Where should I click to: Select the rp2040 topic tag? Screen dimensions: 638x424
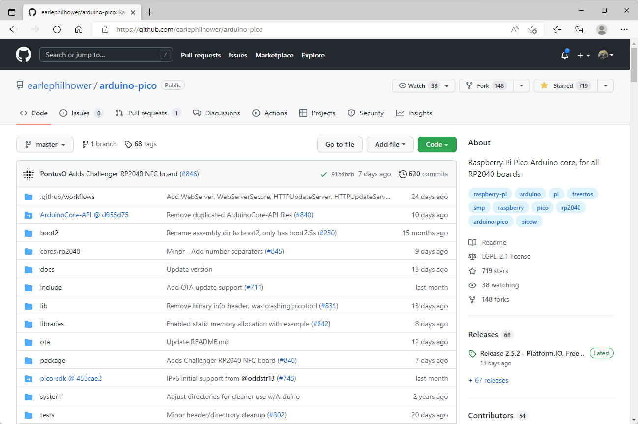(571, 208)
